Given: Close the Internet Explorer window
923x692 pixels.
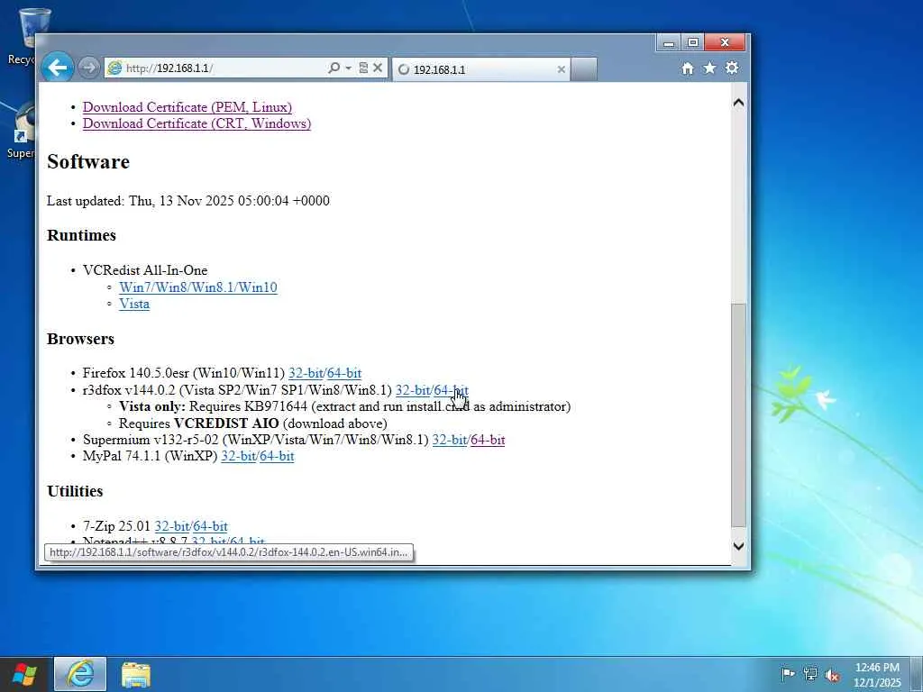Looking at the screenshot, I should click(x=726, y=42).
